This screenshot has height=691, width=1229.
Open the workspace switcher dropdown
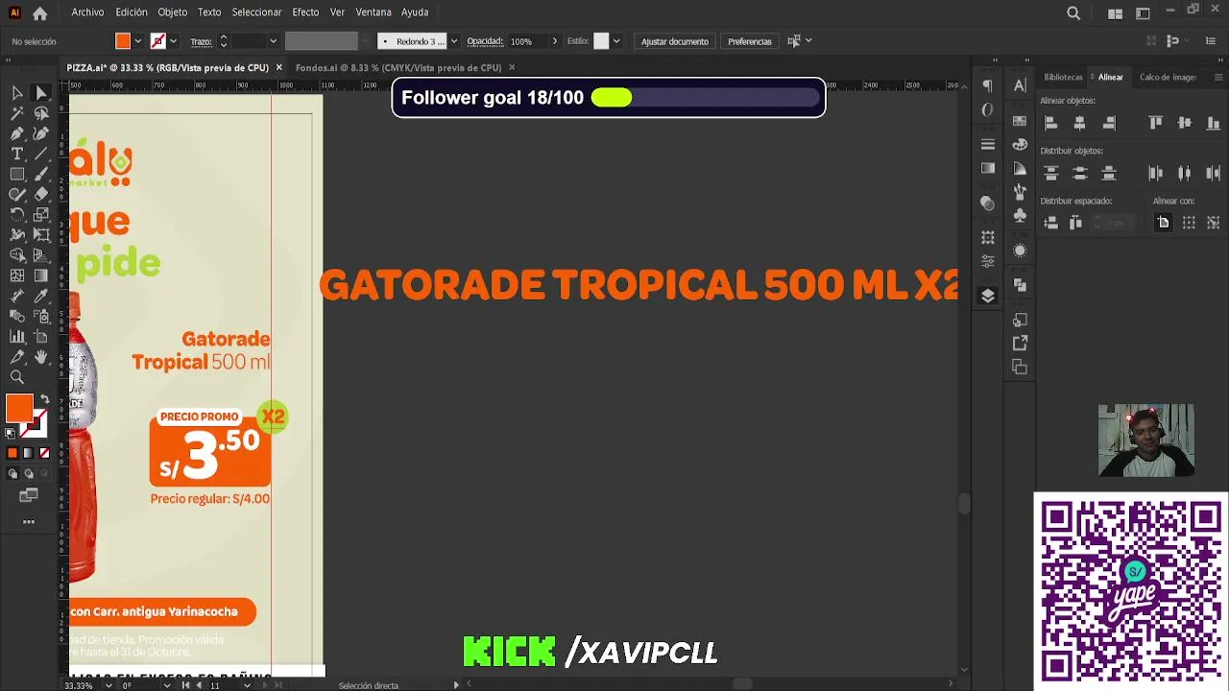tap(1143, 13)
